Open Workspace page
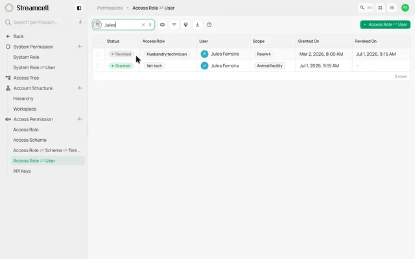 tap(25, 109)
